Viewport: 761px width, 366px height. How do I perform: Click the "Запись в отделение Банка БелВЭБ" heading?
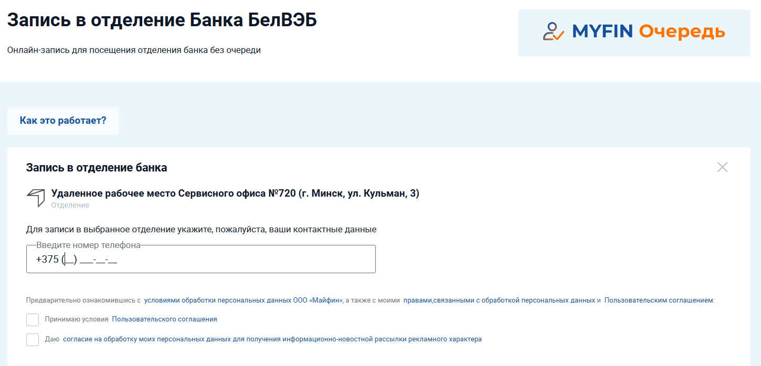[162, 20]
